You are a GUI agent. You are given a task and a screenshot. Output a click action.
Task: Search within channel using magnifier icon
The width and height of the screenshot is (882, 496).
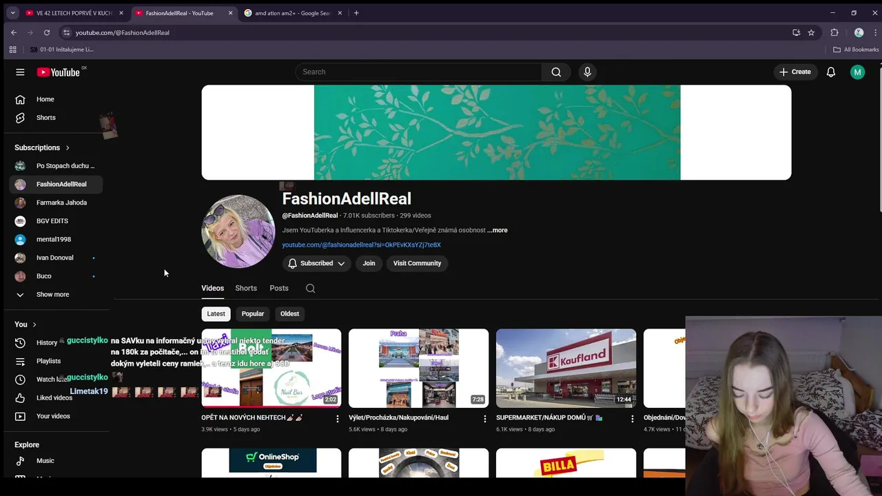click(310, 289)
